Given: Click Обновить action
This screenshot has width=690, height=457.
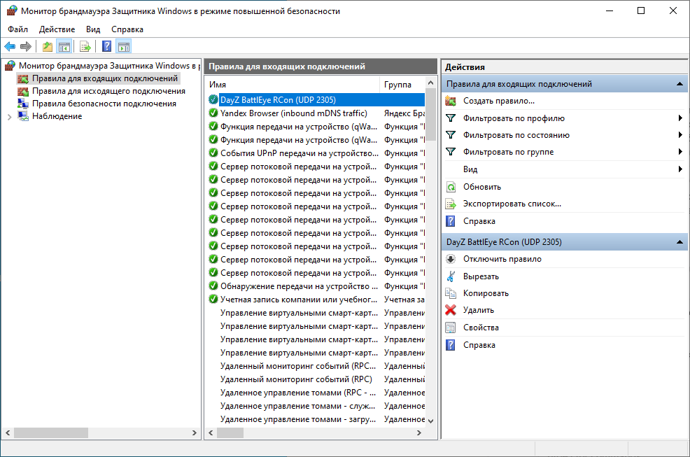Looking at the screenshot, I should (482, 187).
